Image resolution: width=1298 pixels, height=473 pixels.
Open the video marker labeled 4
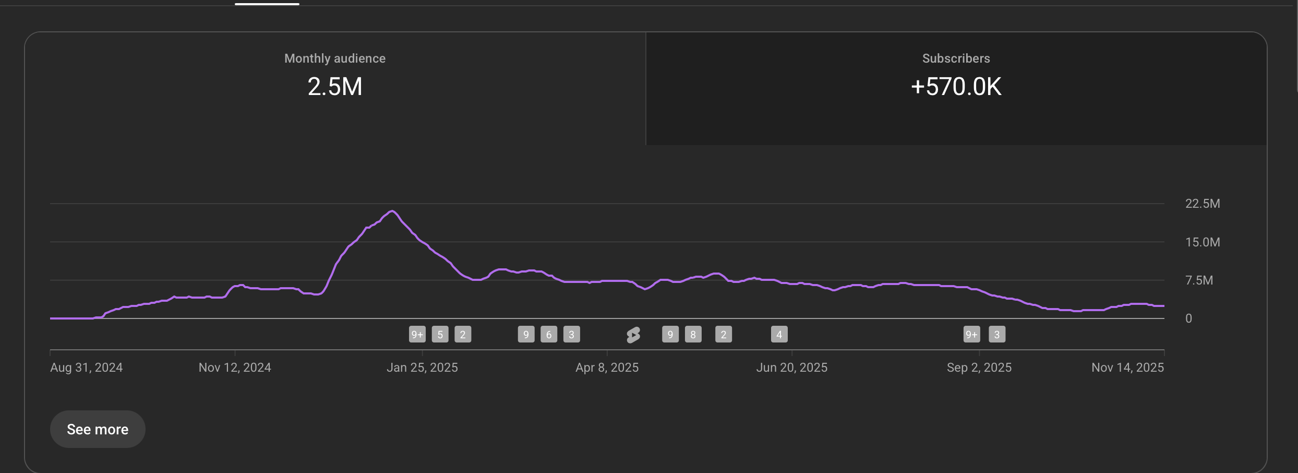pos(779,335)
